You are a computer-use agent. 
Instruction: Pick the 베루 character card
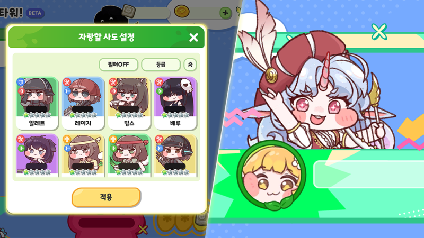pos(175,103)
